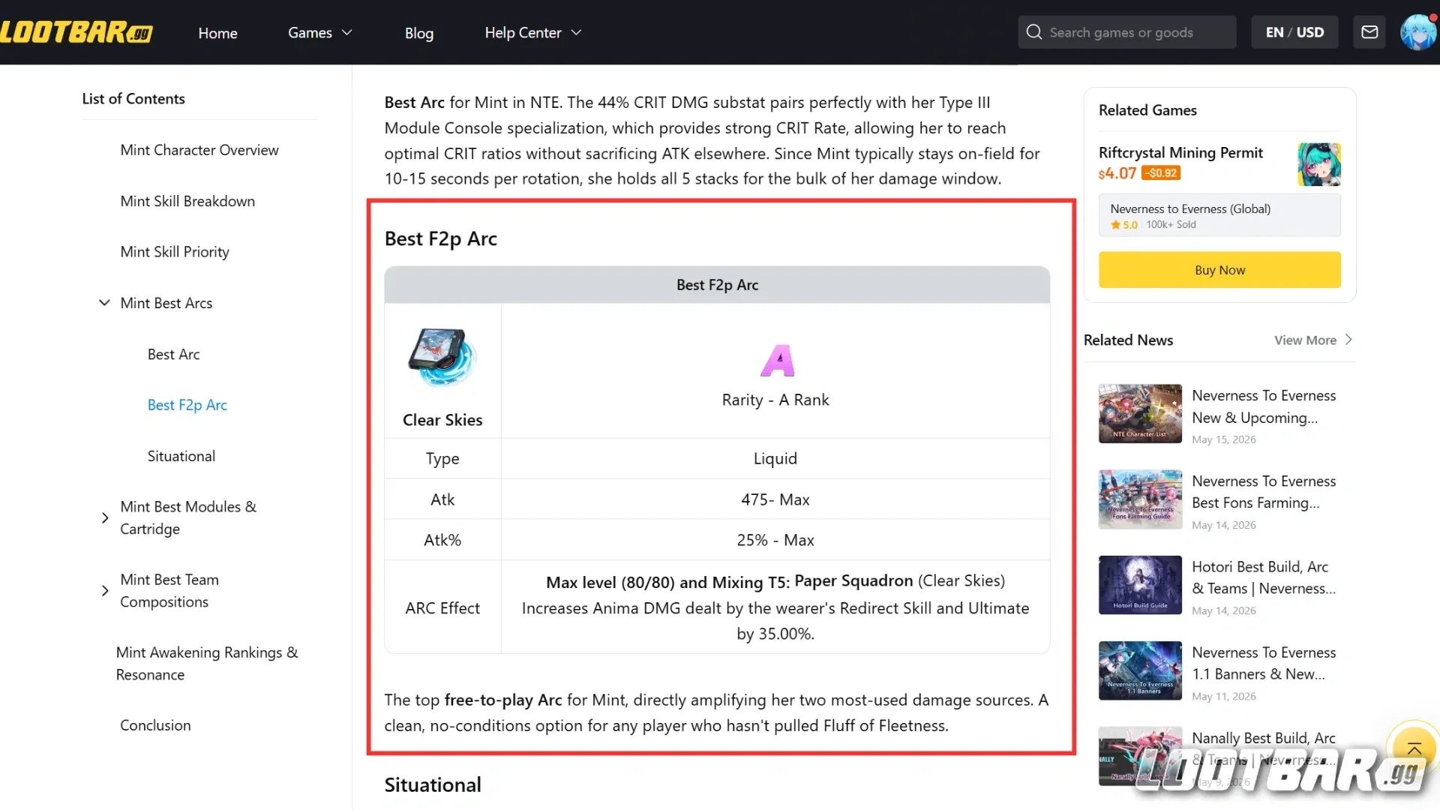Open the Hotori Build Guide thumbnail

pyautogui.click(x=1140, y=585)
